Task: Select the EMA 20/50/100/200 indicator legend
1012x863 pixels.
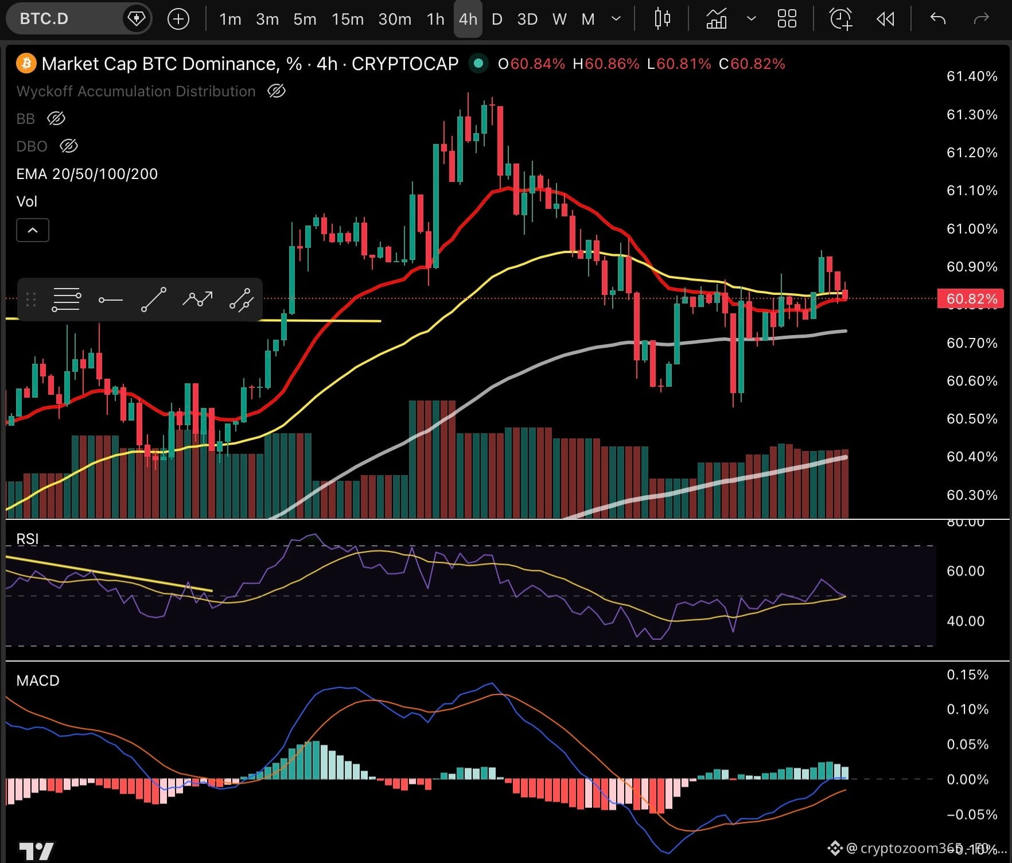Action: [87, 174]
